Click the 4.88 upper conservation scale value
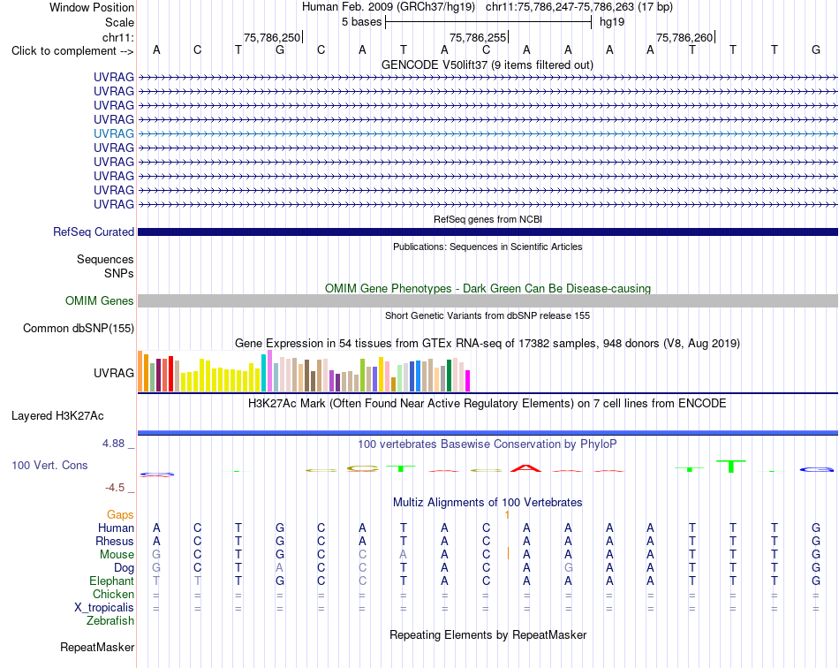The width and height of the screenshot is (839, 668). tap(113, 444)
